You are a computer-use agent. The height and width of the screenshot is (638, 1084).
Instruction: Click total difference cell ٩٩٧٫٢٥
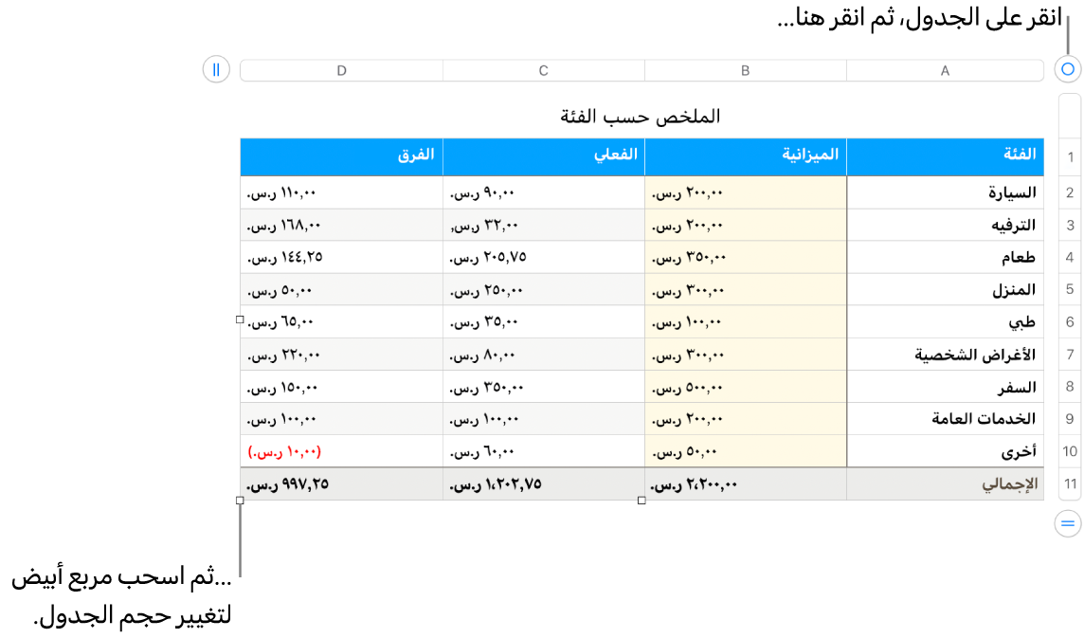click(341, 483)
